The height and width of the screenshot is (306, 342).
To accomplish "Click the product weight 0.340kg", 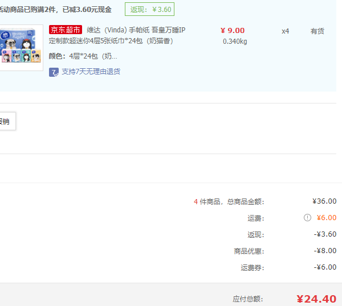I will [x=235, y=42].
